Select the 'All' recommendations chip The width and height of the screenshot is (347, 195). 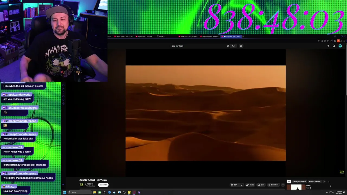pos(289,181)
